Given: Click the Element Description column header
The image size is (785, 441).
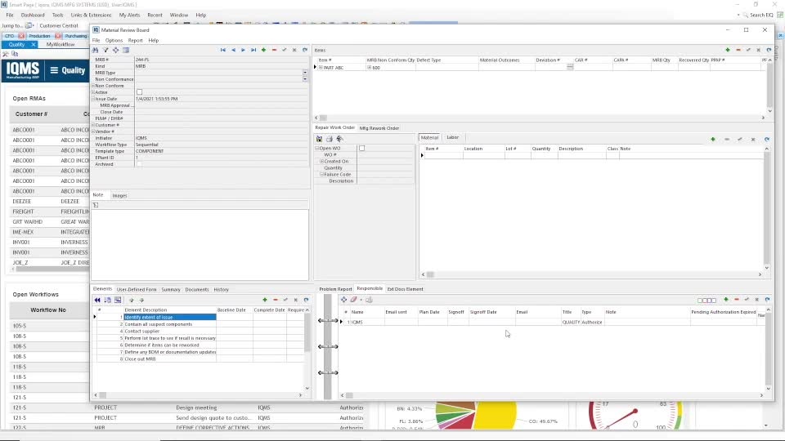Looking at the screenshot, I should point(170,310).
